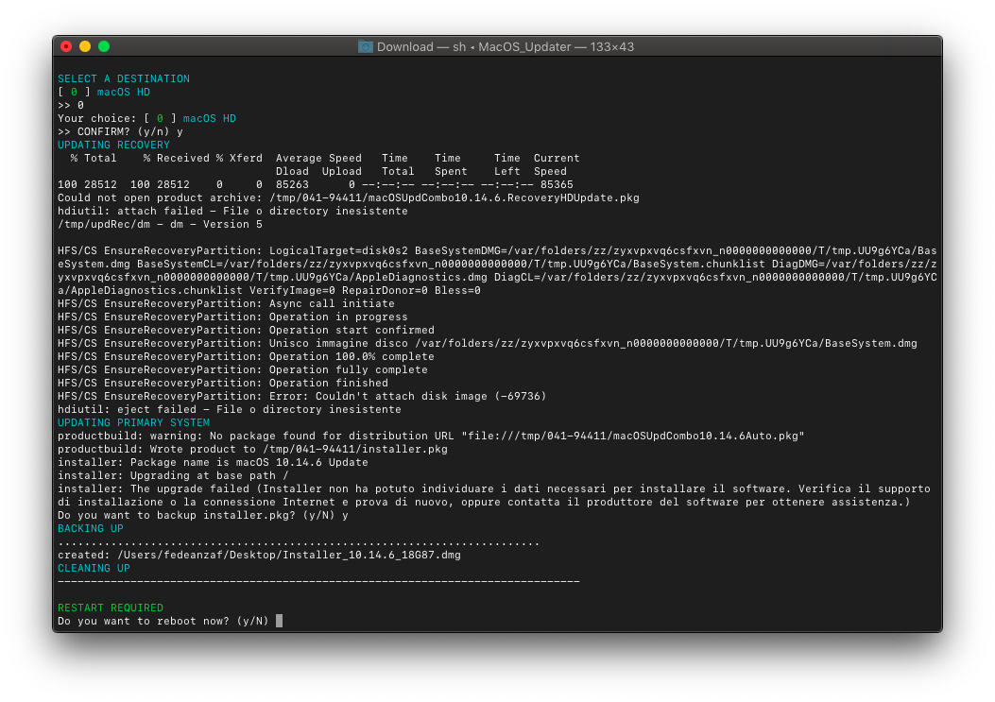995x702 pixels.
Task: Click "productbuild: warning: No package found" line
Action: [x=431, y=437]
